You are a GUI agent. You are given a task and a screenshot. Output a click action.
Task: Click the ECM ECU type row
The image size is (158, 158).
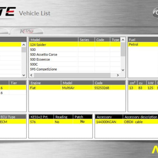pos(13,122)
